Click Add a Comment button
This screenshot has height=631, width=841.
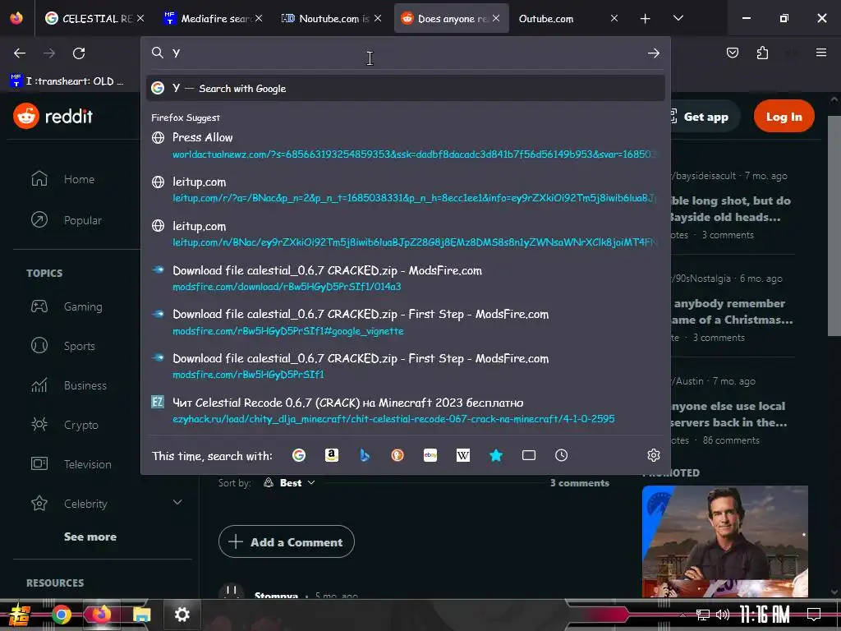[287, 542]
